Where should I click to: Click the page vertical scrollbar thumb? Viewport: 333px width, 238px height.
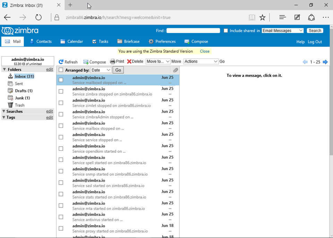point(331,92)
